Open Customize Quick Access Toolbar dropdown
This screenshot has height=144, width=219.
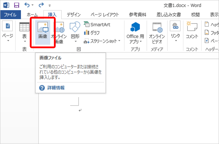50,6
